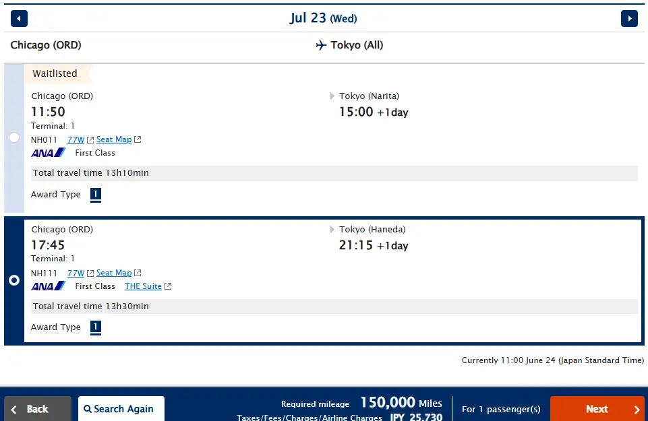This screenshot has width=648, height=421.
Task: Go Back to the previous step
Action: click(x=38, y=409)
